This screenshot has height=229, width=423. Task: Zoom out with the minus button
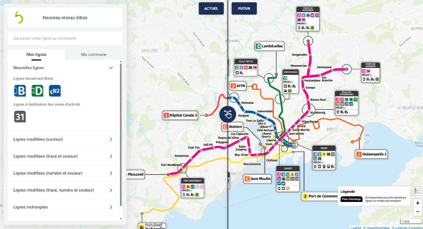(x=418, y=212)
